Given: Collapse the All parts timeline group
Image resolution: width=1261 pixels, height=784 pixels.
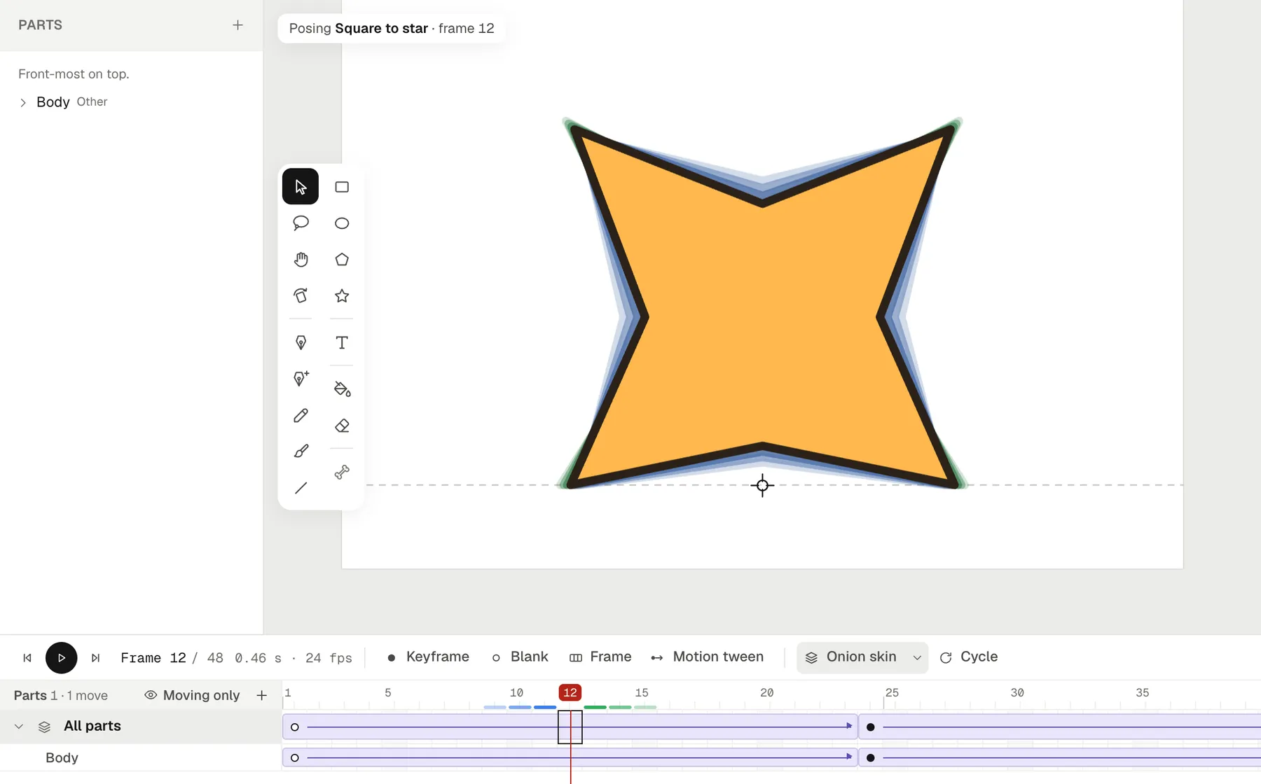Looking at the screenshot, I should click(x=19, y=727).
